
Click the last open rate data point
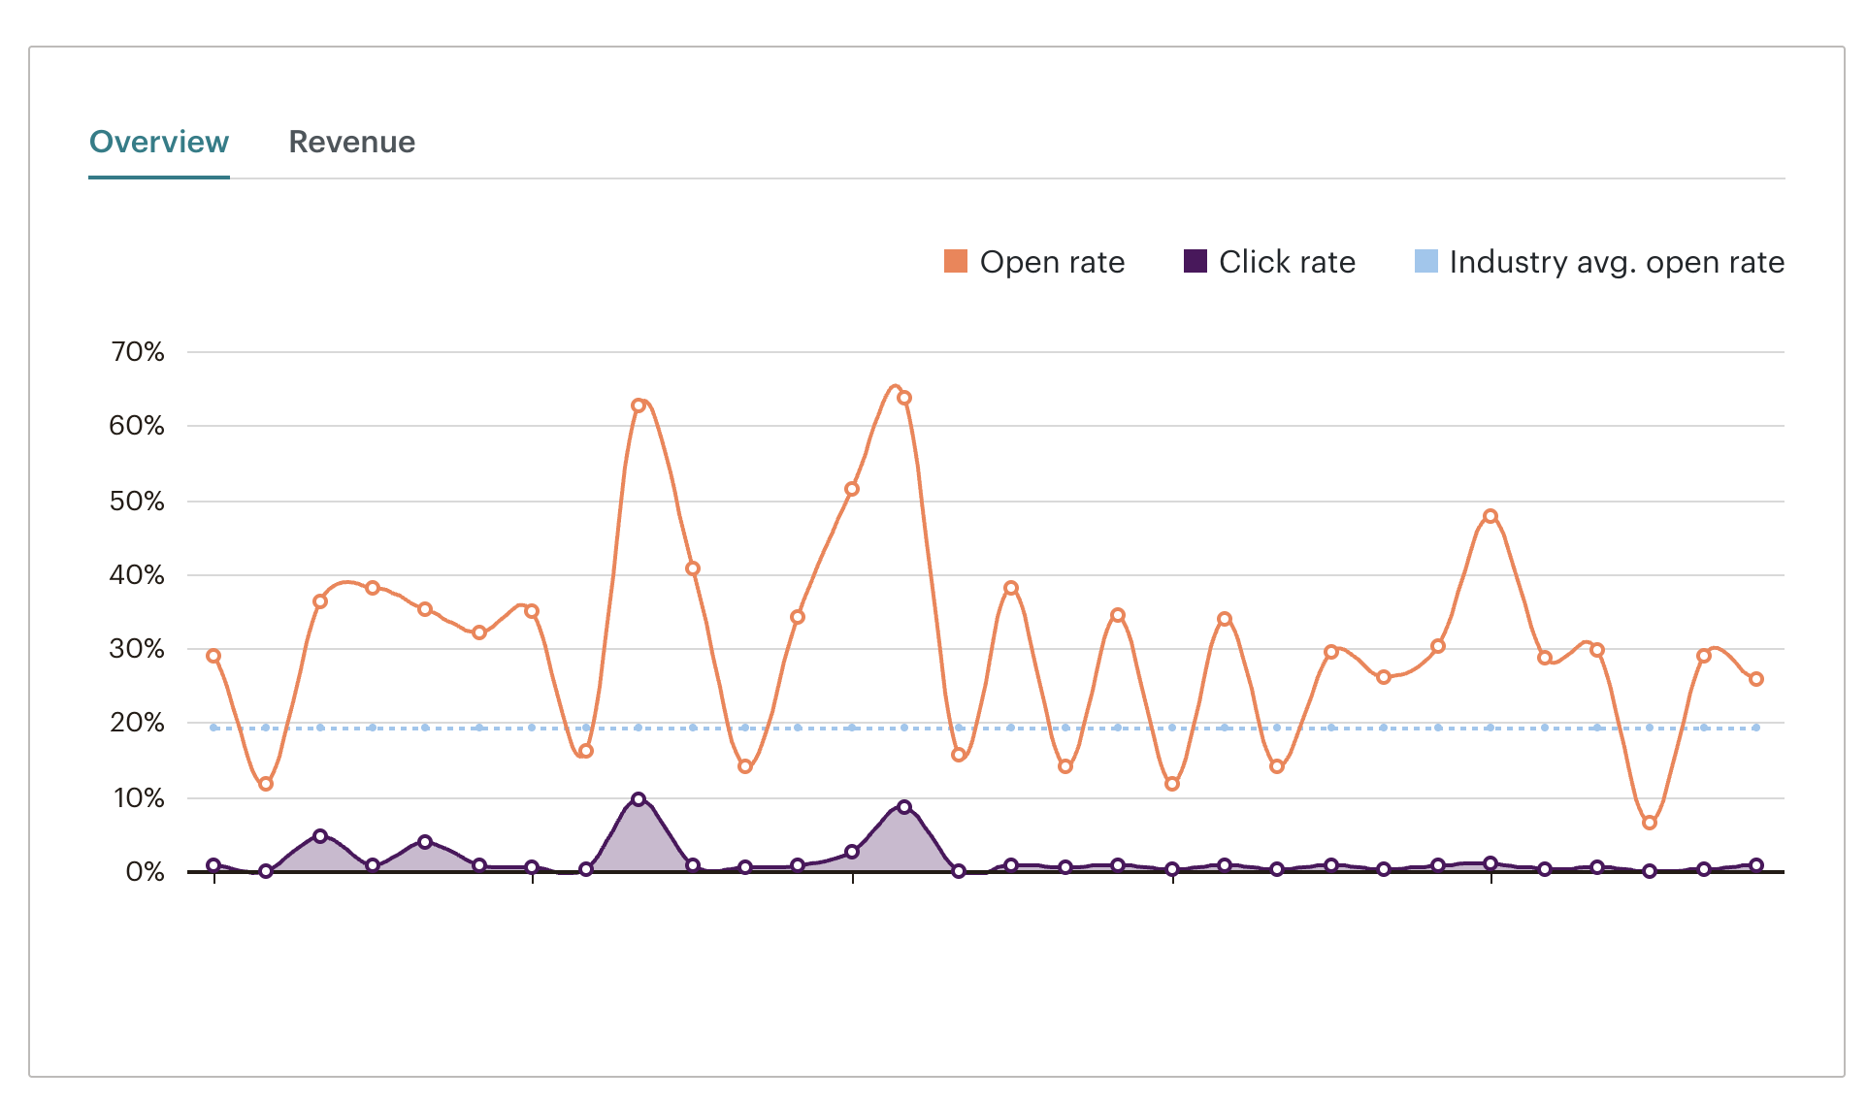[1756, 679]
